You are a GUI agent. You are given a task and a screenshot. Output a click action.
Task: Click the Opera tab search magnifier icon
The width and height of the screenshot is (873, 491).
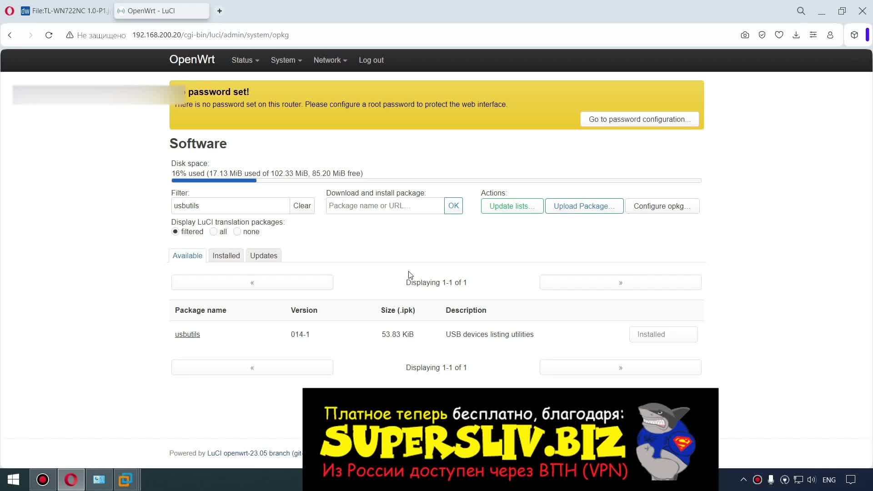(x=801, y=11)
